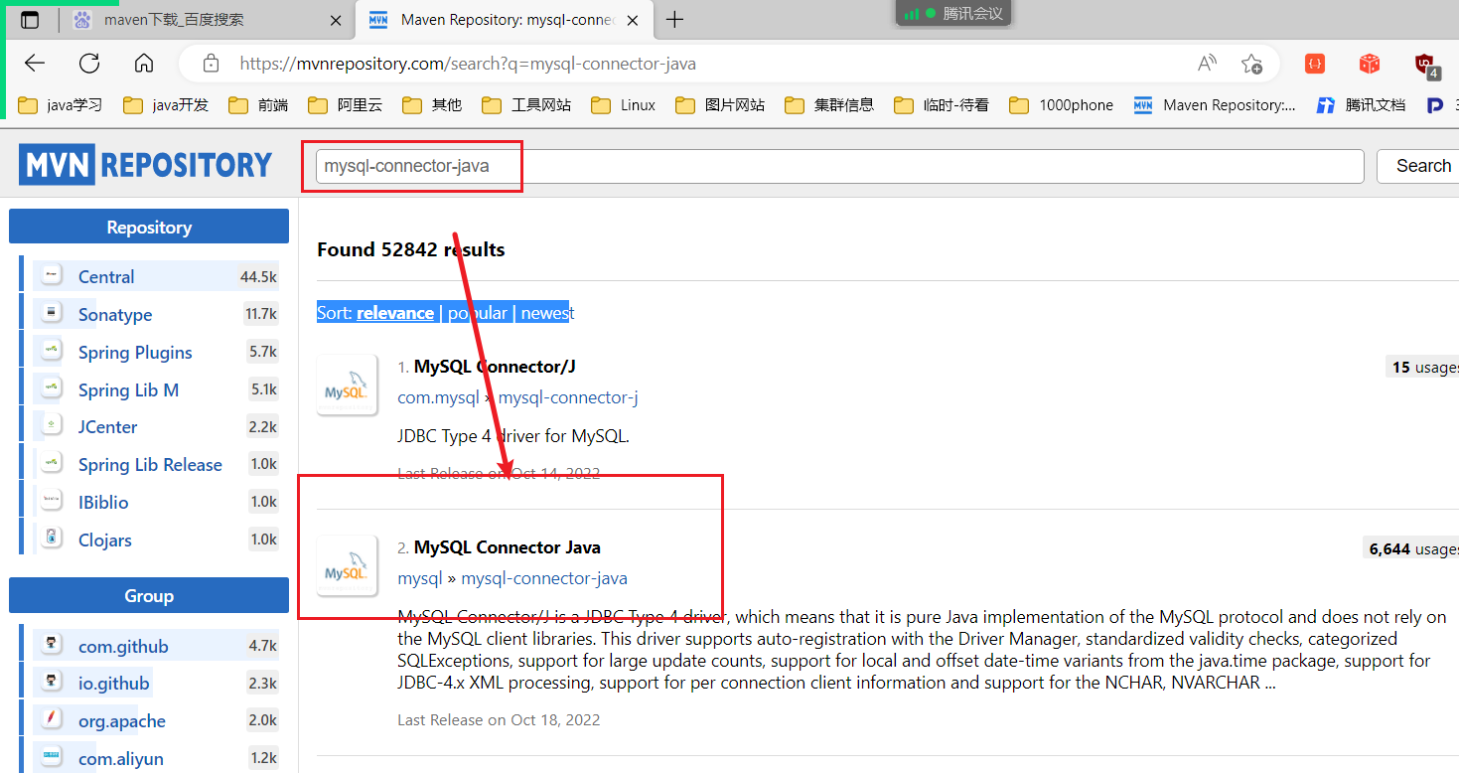
Task: Sort results by popular
Action: tap(478, 313)
